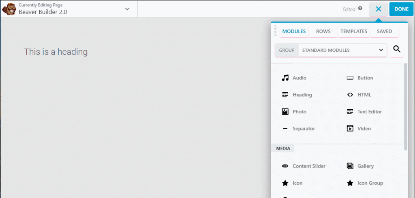Viewport: 415px width, 198px height.
Task: Pick the Video module clapperboard icon
Action: tap(350, 128)
